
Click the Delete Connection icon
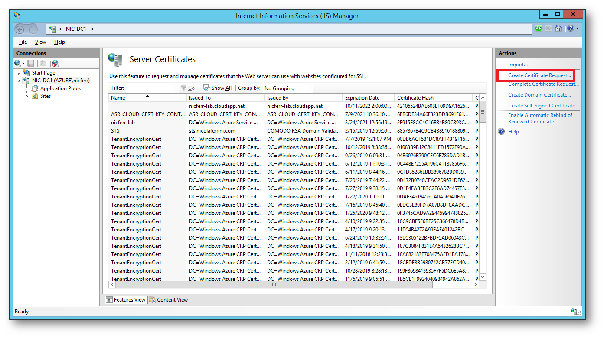click(56, 63)
